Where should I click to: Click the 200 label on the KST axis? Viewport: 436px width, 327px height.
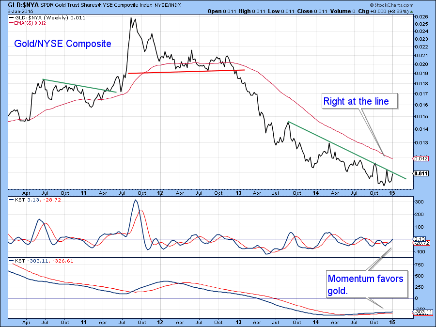click(420, 215)
